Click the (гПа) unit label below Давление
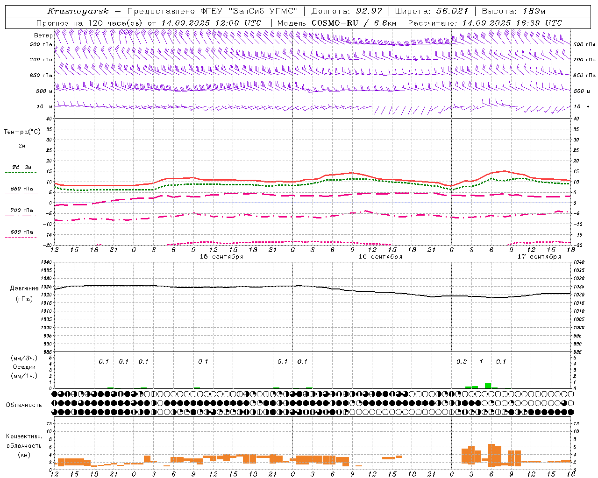Viewport: 598px width, 478px height. [23, 299]
